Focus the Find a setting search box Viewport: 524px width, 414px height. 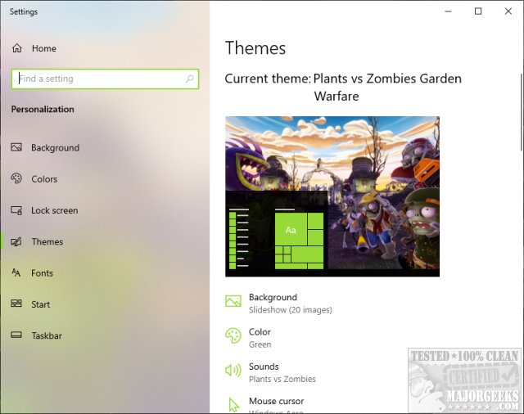105,79
